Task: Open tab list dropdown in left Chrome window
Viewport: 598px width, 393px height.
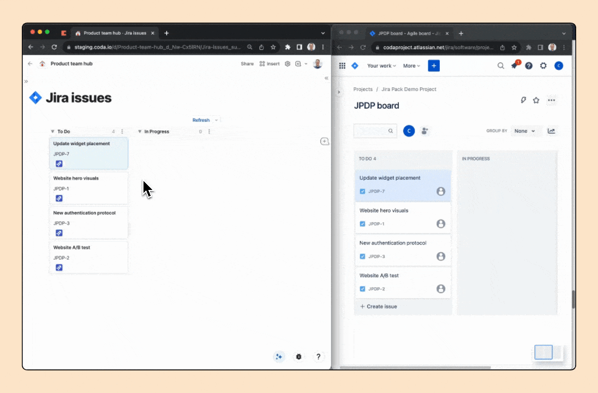Action: point(322,33)
